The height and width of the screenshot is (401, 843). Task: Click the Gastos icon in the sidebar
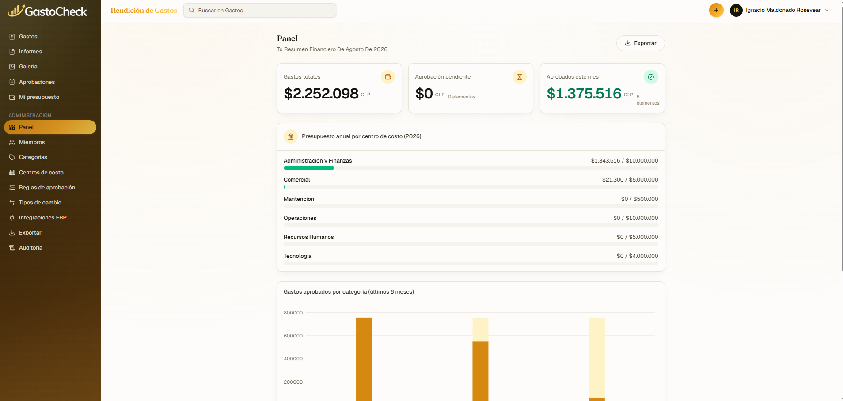click(12, 37)
